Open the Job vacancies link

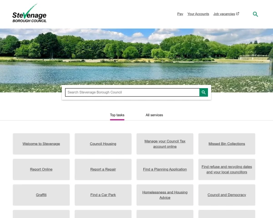[x=224, y=14]
